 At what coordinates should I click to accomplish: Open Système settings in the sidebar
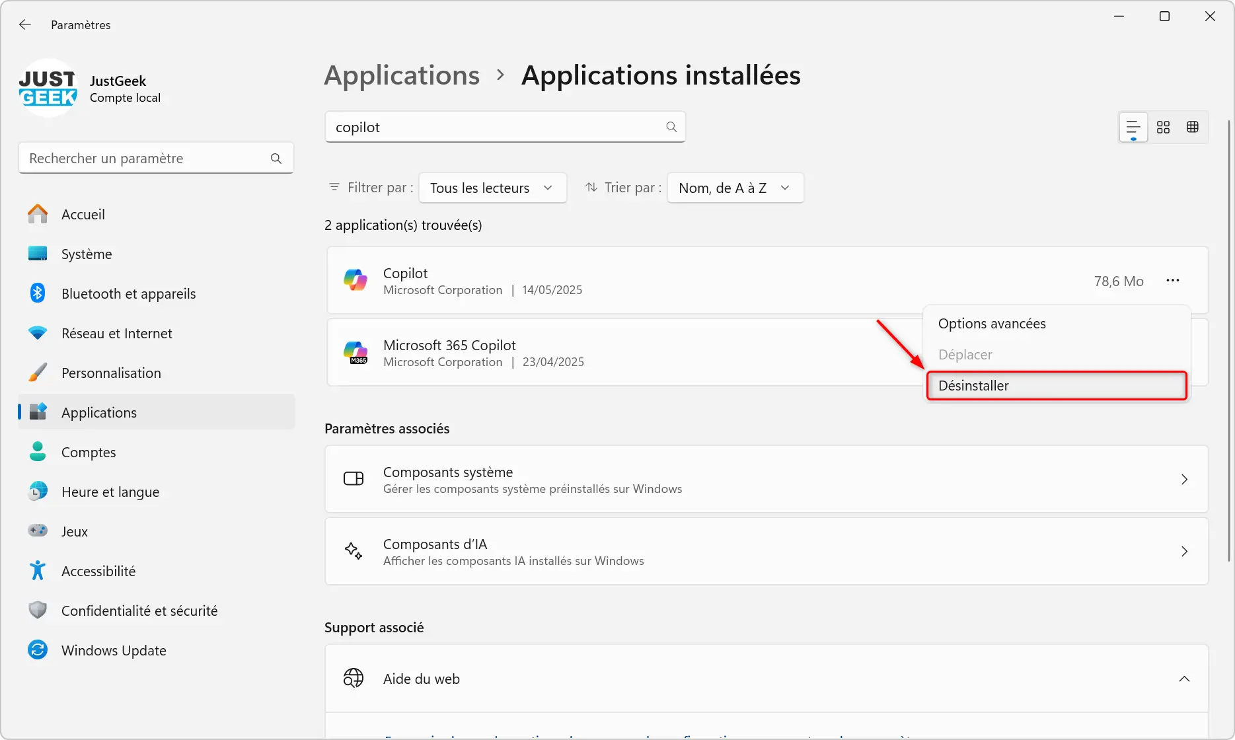pos(156,254)
